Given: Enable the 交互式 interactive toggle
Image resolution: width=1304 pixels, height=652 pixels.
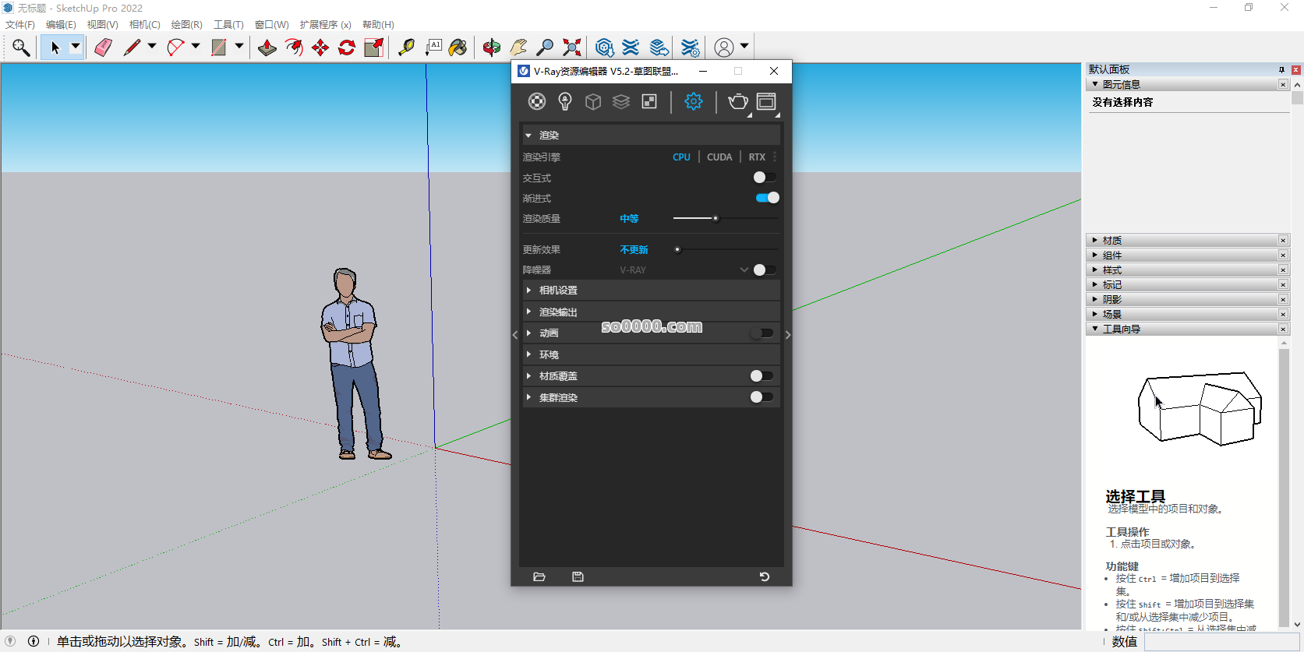Looking at the screenshot, I should (x=764, y=178).
